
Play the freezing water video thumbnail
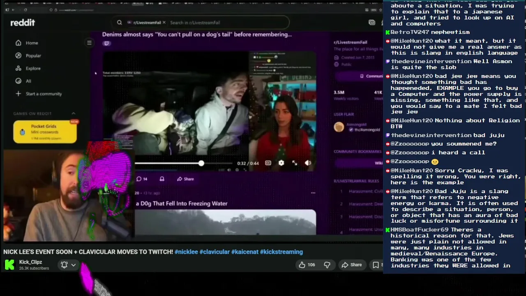click(226, 222)
